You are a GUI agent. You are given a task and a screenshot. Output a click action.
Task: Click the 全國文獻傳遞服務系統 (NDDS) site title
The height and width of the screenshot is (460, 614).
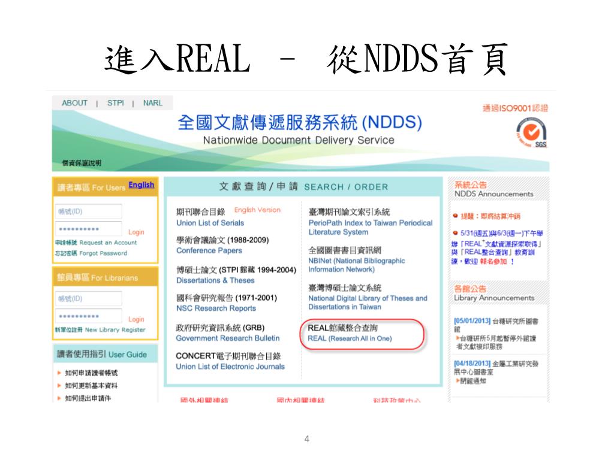(x=300, y=122)
